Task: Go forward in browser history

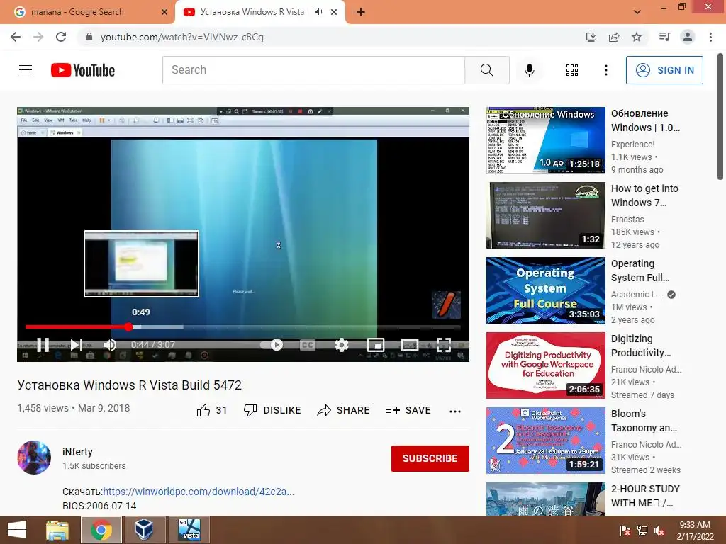Action: coord(38,37)
